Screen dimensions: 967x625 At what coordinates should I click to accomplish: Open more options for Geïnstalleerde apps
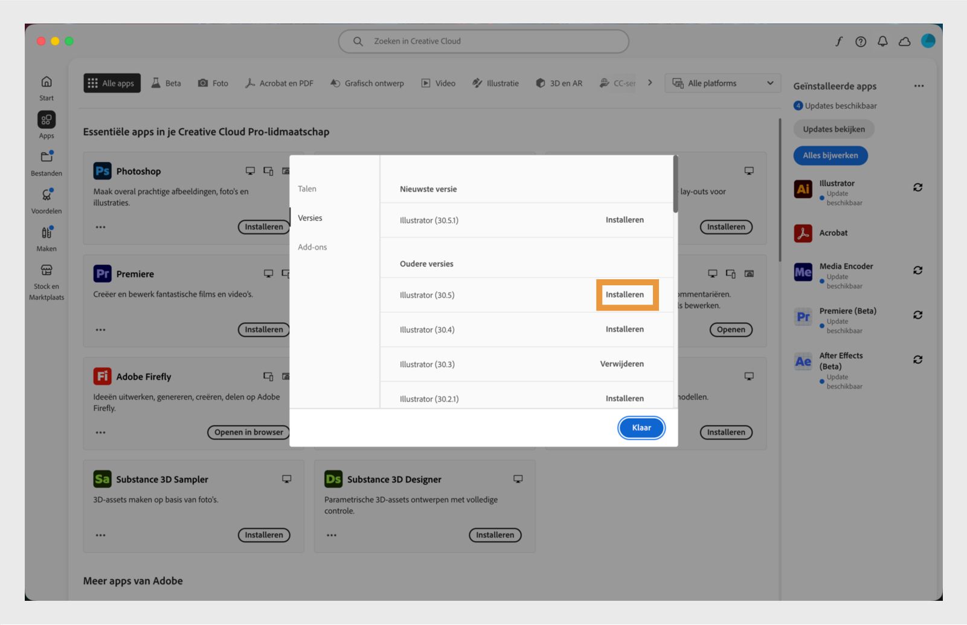919,86
